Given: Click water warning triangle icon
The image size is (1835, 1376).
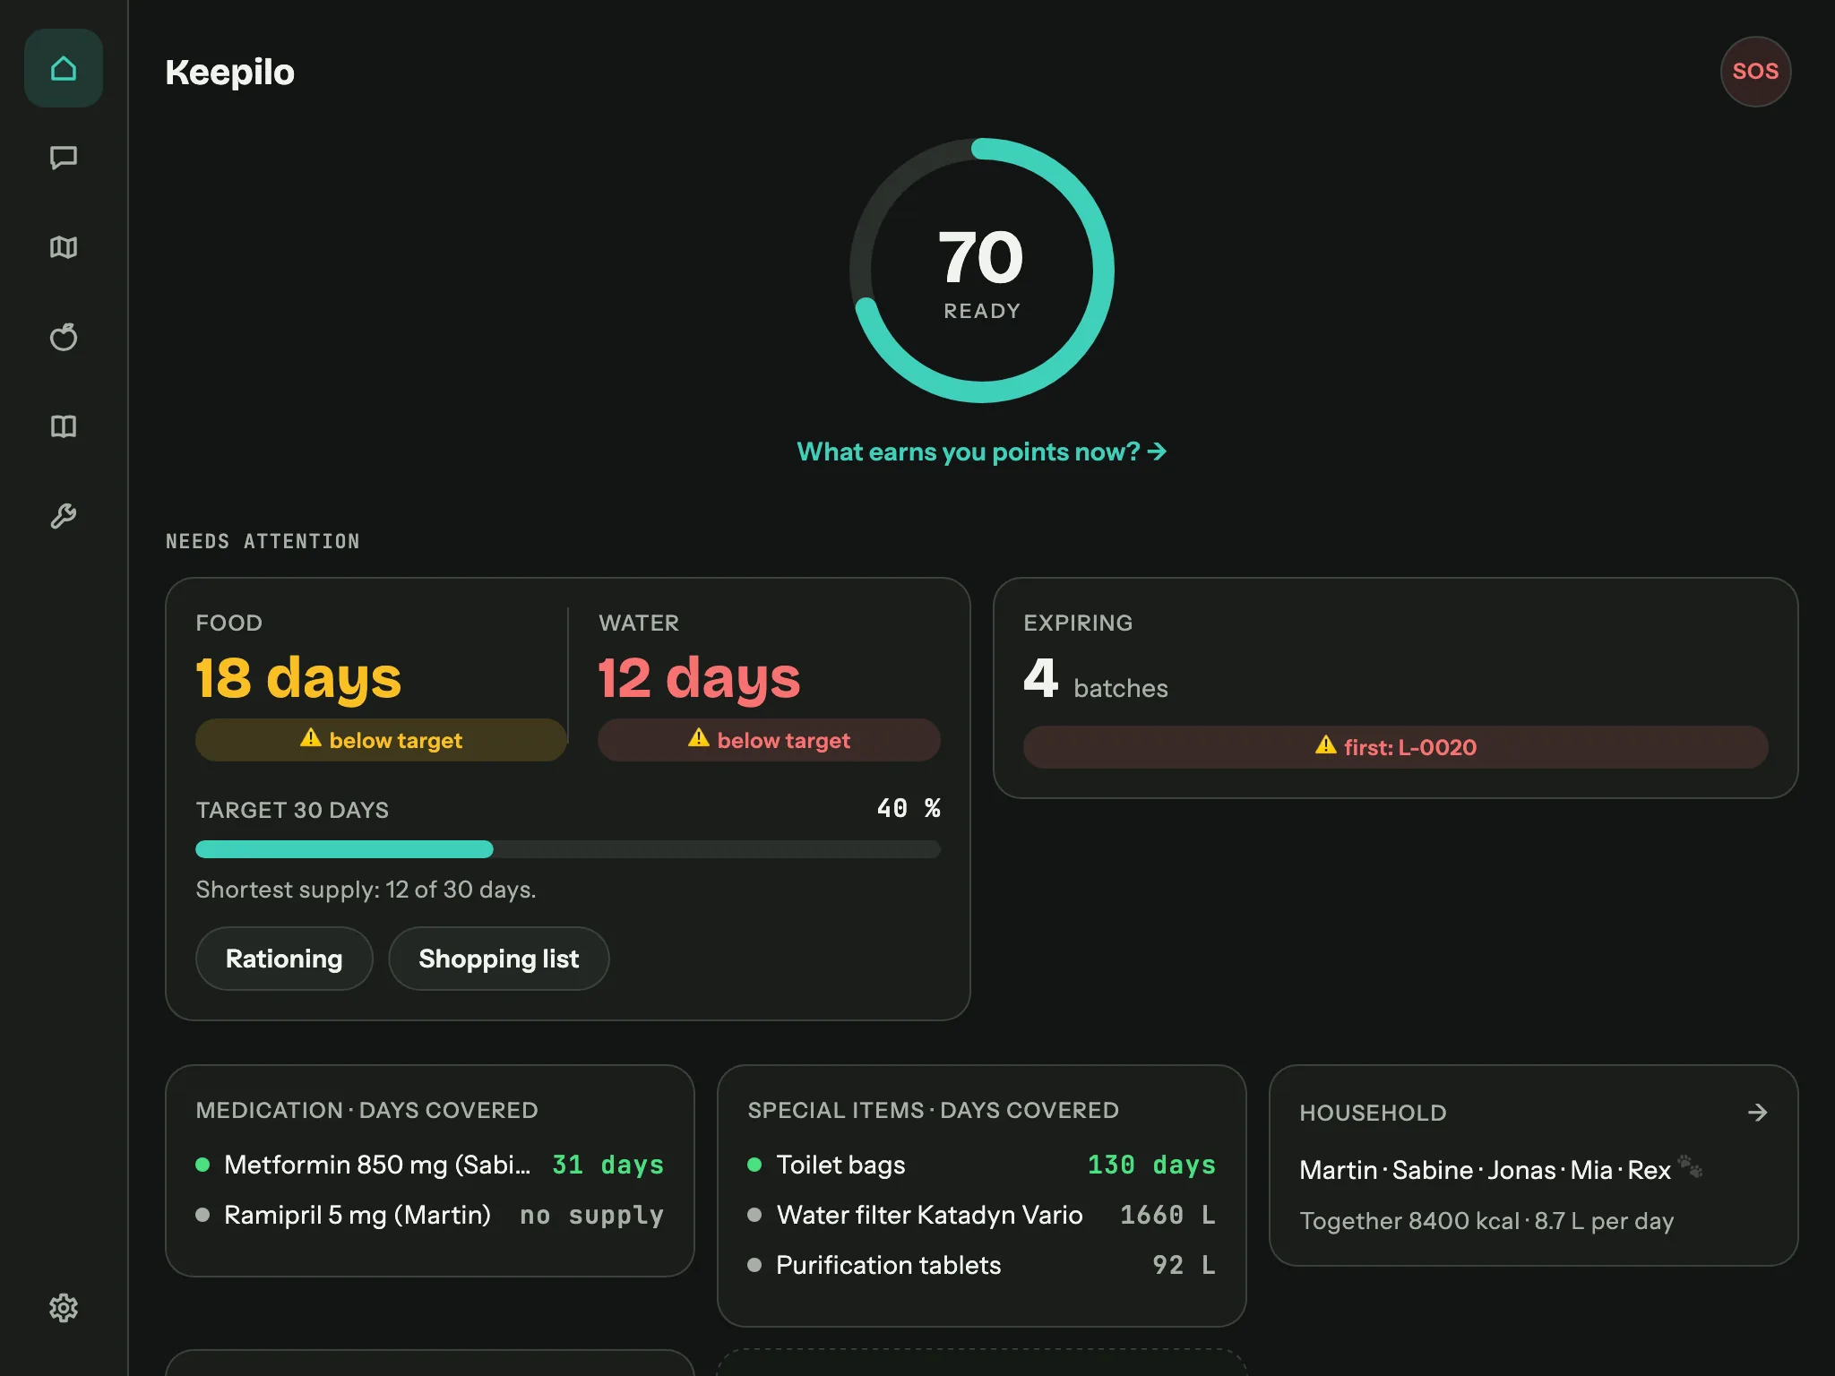Looking at the screenshot, I should (x=699, y=738).
